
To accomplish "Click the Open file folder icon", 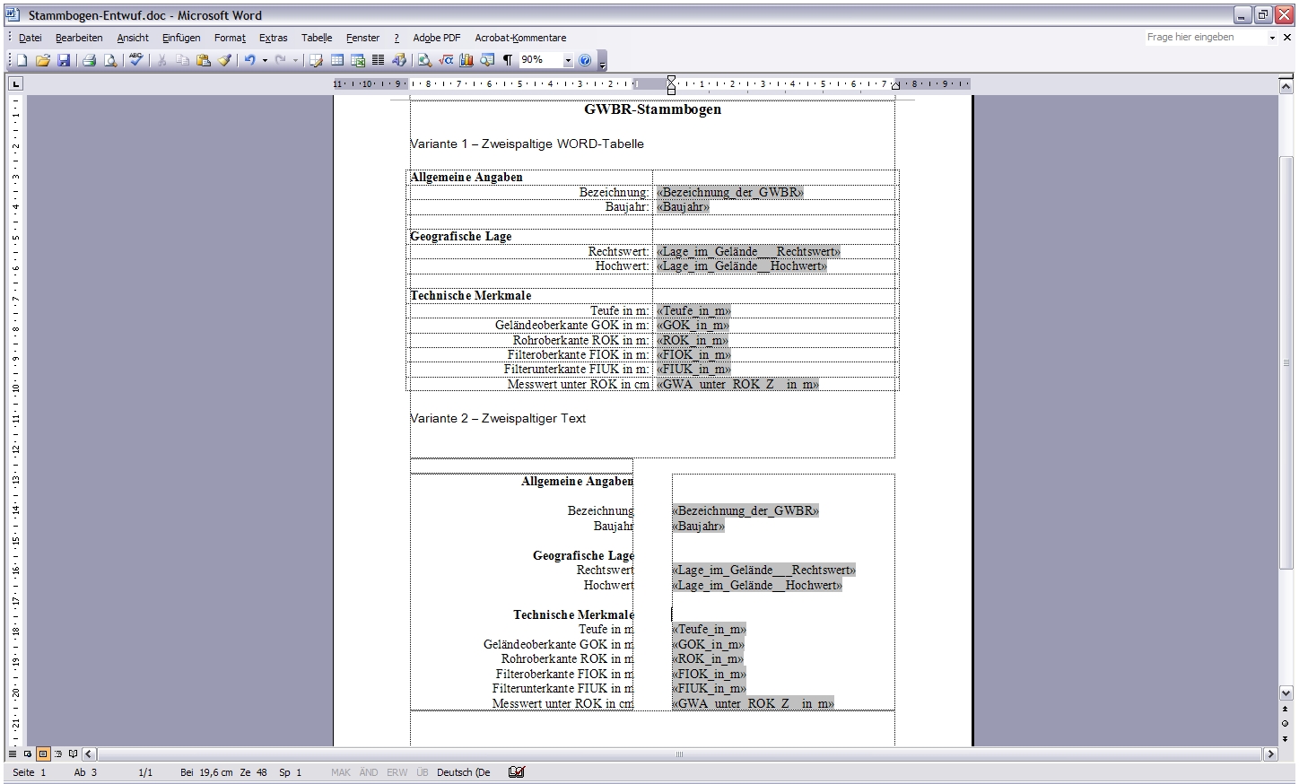I will point(43,60).
